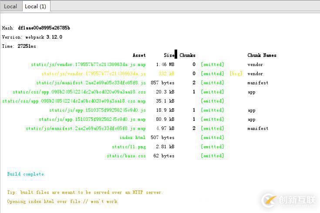Image resolution: width=320 pixels, height=213 pixels.
Task: Click chunk name vendor on the 1.46 MB row
Action: pyautogui.click(x=255, y=65)
